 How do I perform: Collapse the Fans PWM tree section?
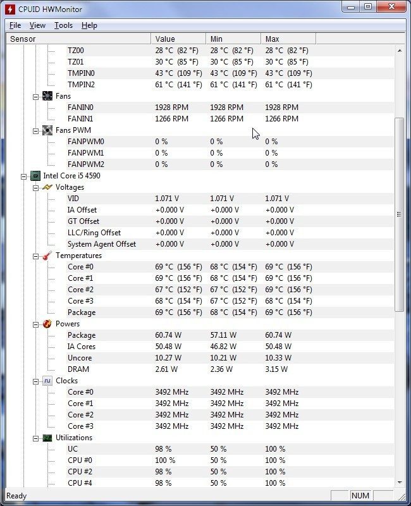(x=36, y=131)
